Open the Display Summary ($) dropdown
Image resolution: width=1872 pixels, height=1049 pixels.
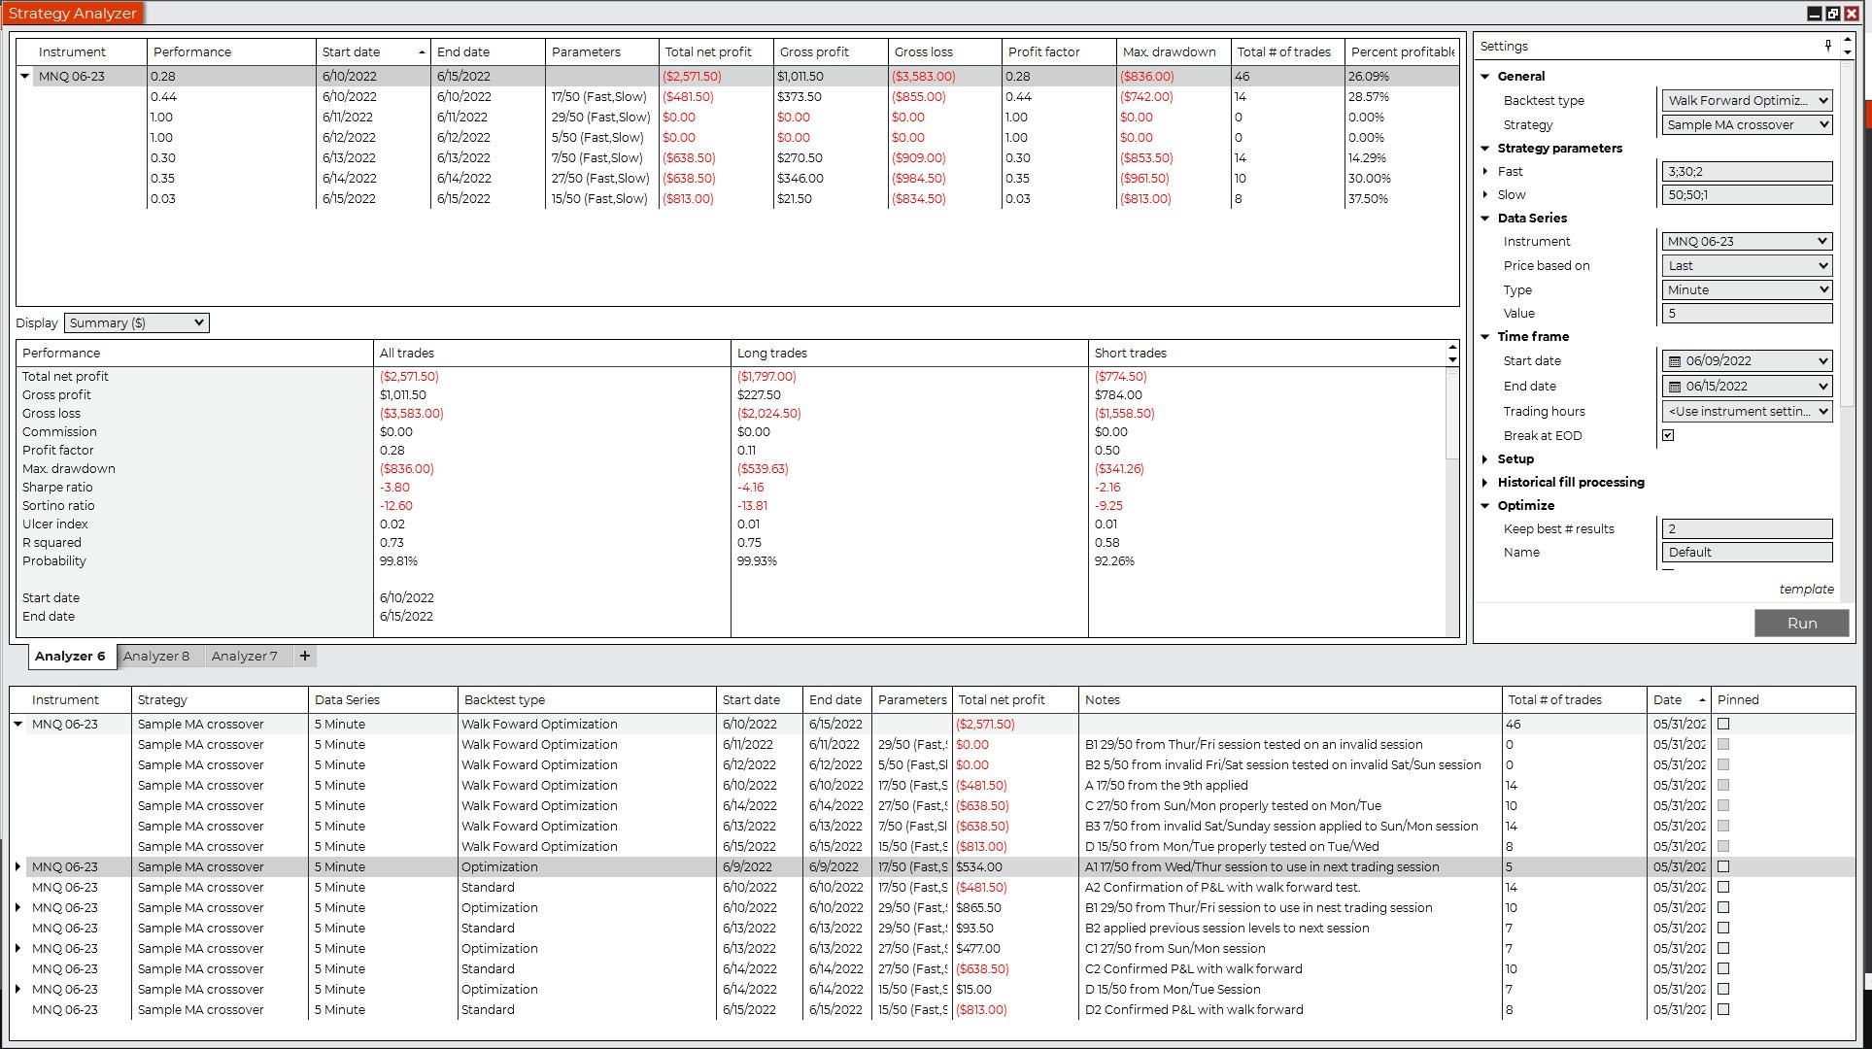(x=136, y=323)
